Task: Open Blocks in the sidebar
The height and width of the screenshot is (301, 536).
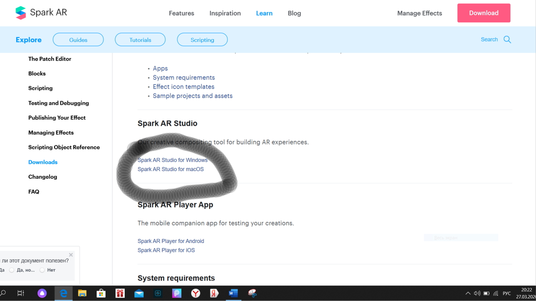Action: point(37,74)
